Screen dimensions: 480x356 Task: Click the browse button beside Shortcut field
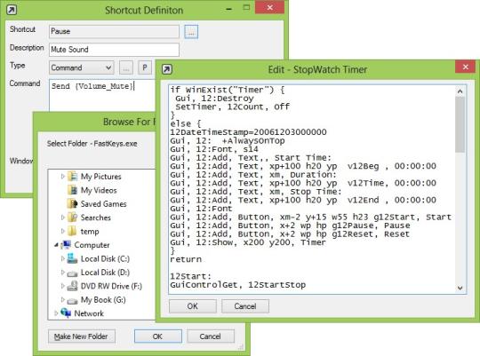coord(191,32)
